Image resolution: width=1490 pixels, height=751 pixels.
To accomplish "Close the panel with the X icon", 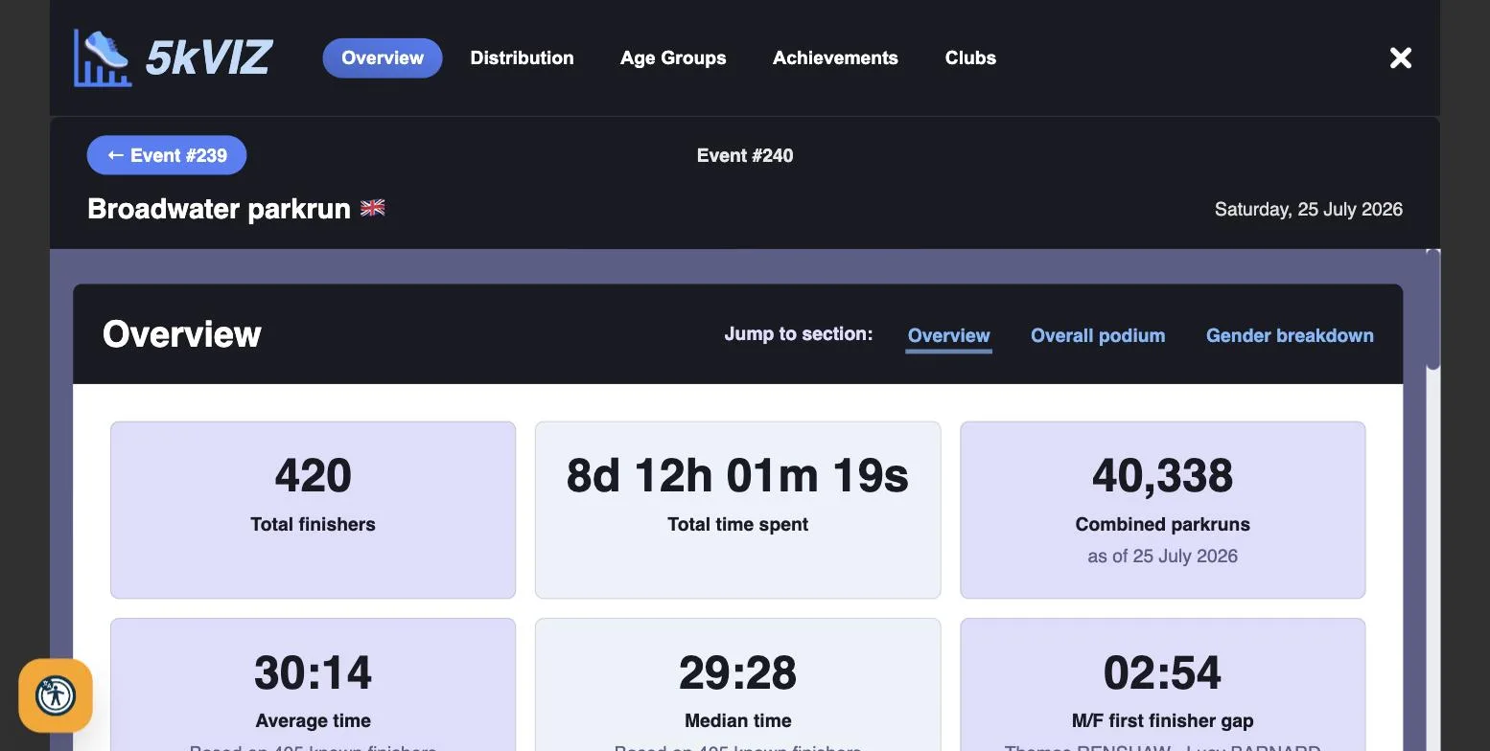I will (x=1401, y=58).
